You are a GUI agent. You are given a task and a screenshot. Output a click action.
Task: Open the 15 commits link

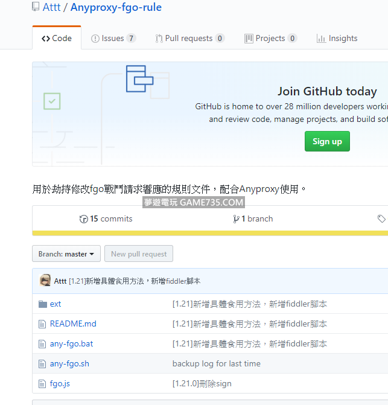pyautogui.click(x=106, y=219)
